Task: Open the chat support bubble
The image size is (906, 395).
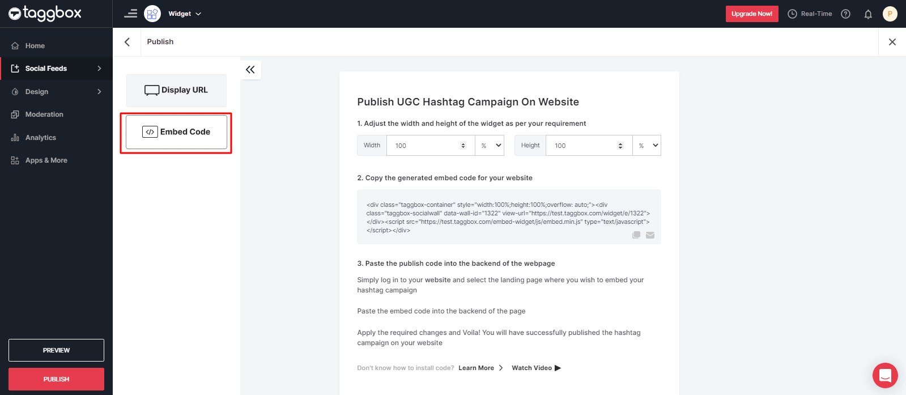Action: click(884, 375)
